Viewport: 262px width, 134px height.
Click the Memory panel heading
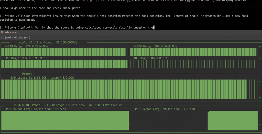(x=27, y=74)
